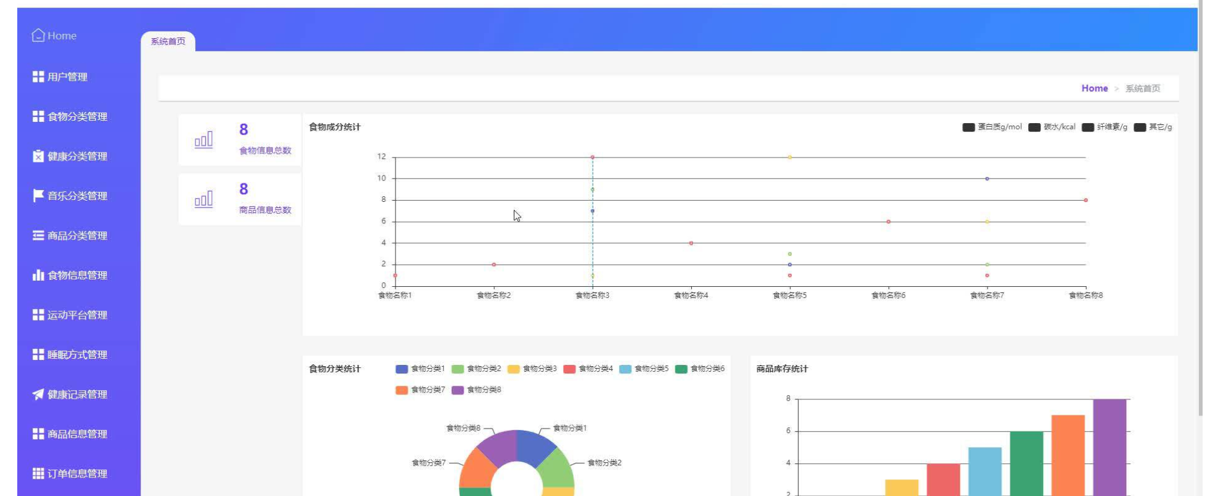Toggle 其它/g legend series

pos(1153,127)
